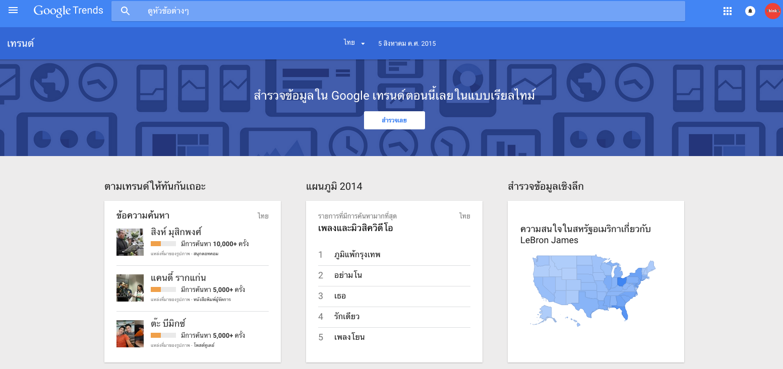This screenshot has height=369, width=783.
Task: Expand the ไทย country dropdown
Action: point(355,43)
